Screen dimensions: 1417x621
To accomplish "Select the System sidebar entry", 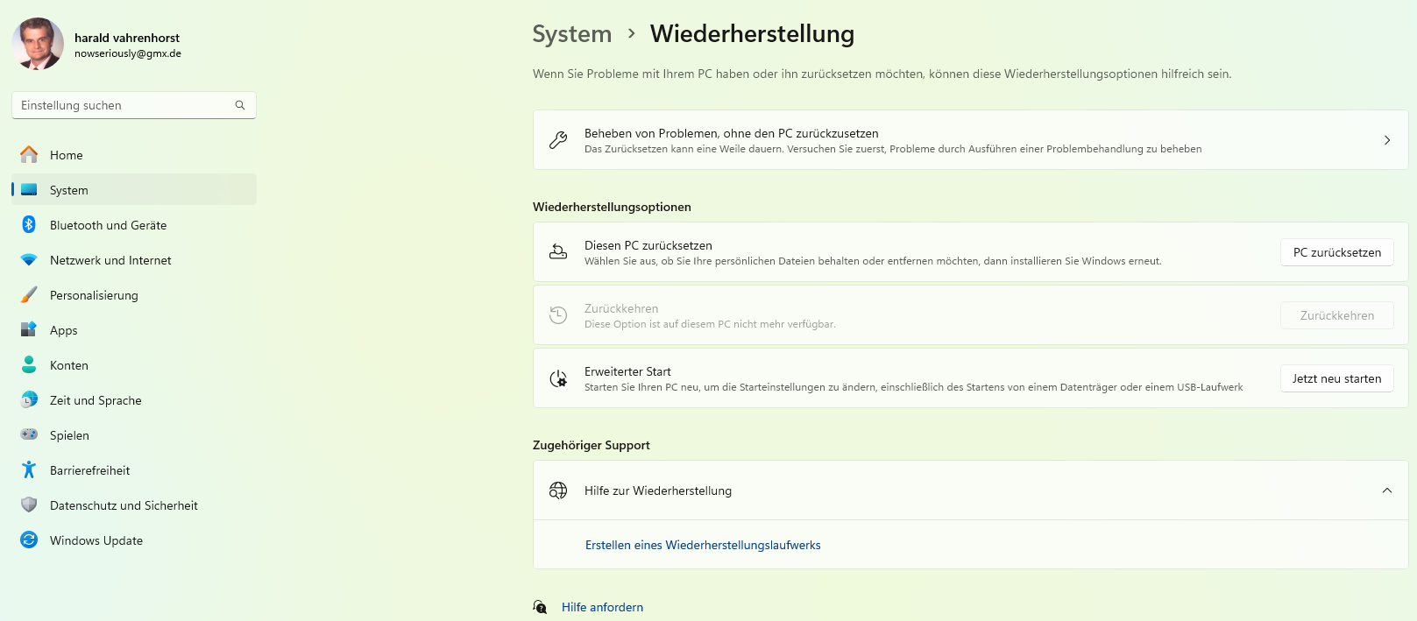I will (x=134, y=190).
